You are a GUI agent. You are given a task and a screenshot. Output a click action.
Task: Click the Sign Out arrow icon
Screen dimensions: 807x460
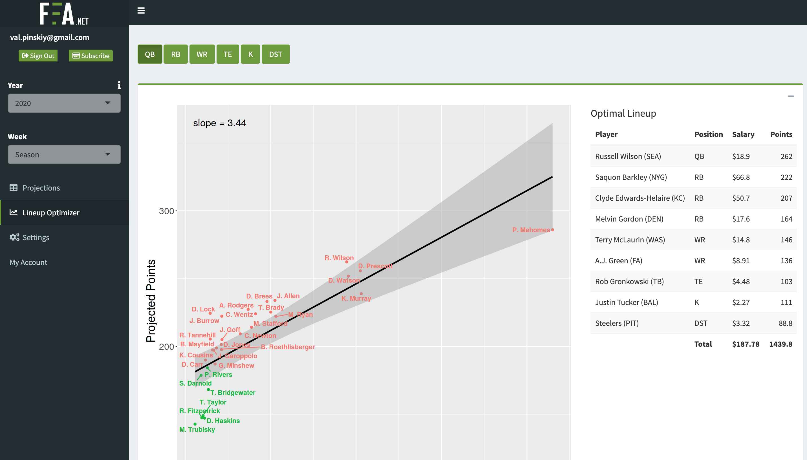pos(25,56)
